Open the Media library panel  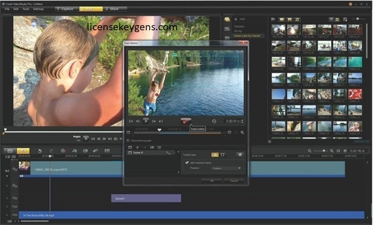pos(227,20)
